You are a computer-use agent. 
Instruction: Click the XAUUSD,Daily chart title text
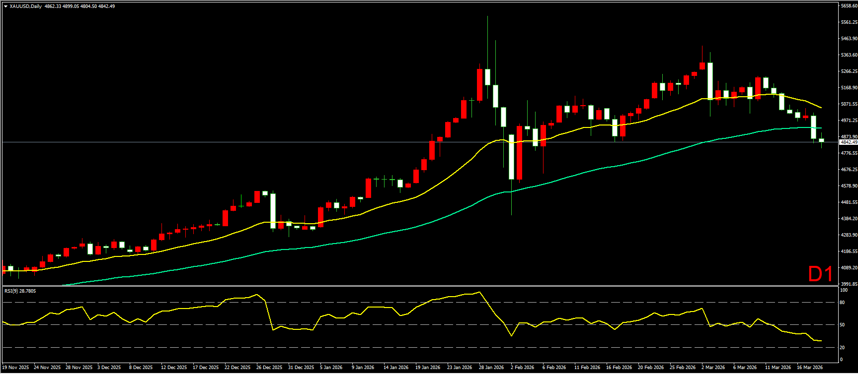pyautogui.click(x=26, y=6)
